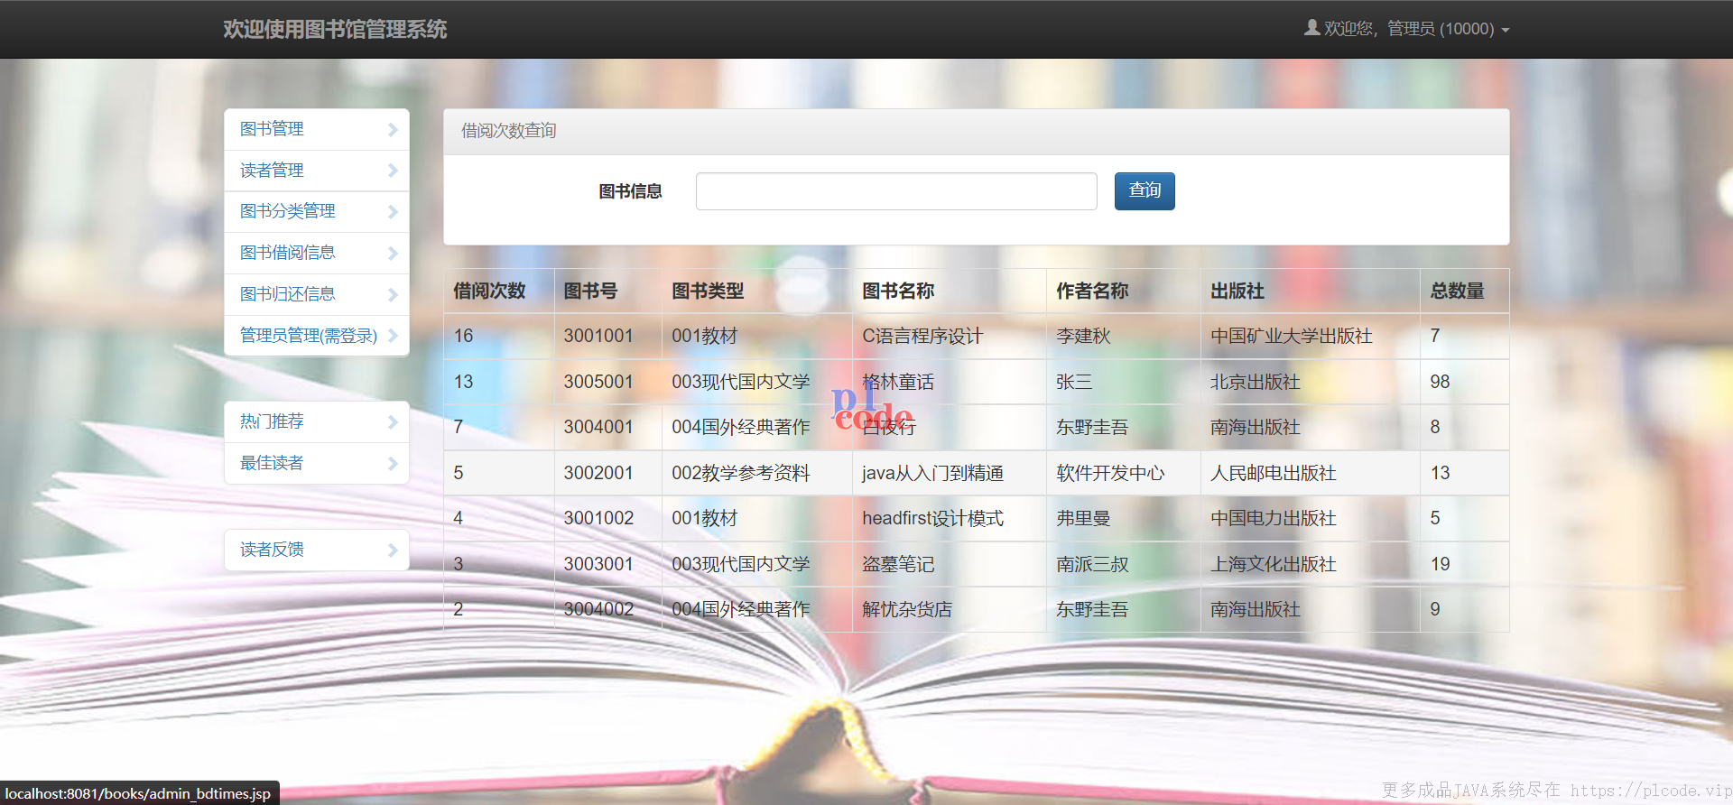The height and width of the screenshot is (805, 1733).
Task: Select the 格林童话 book name cell
Action: pyautogui.click(x=949, y=382)
